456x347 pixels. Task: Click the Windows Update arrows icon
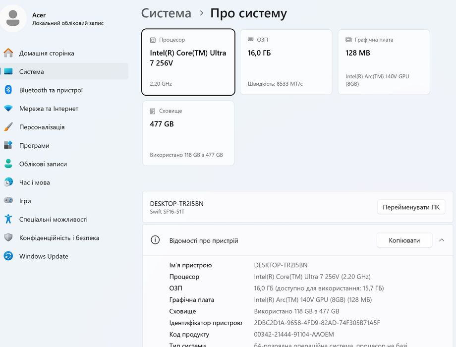[8, 256]
